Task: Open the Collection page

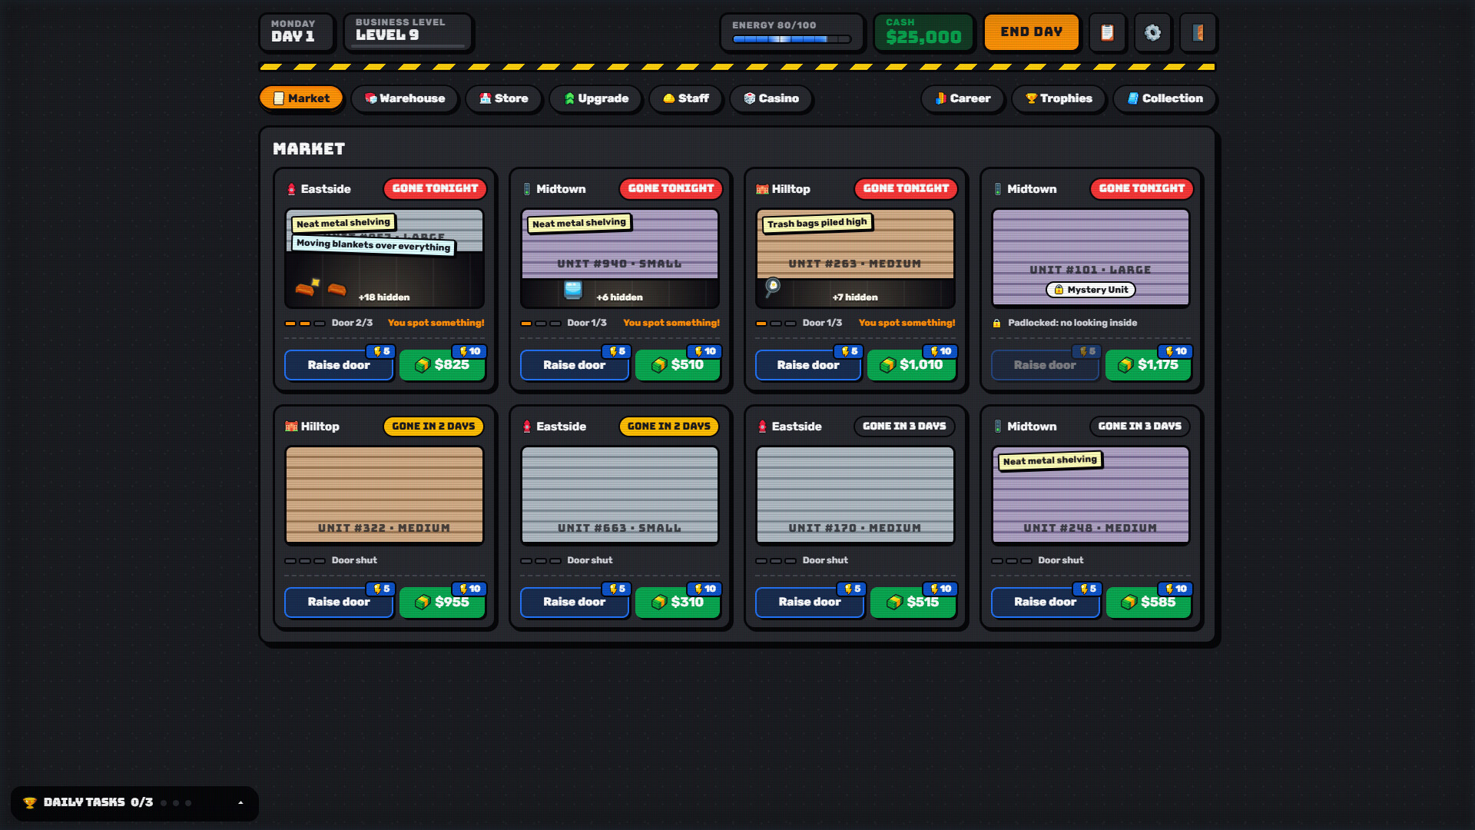Action: click(1164, 98)
